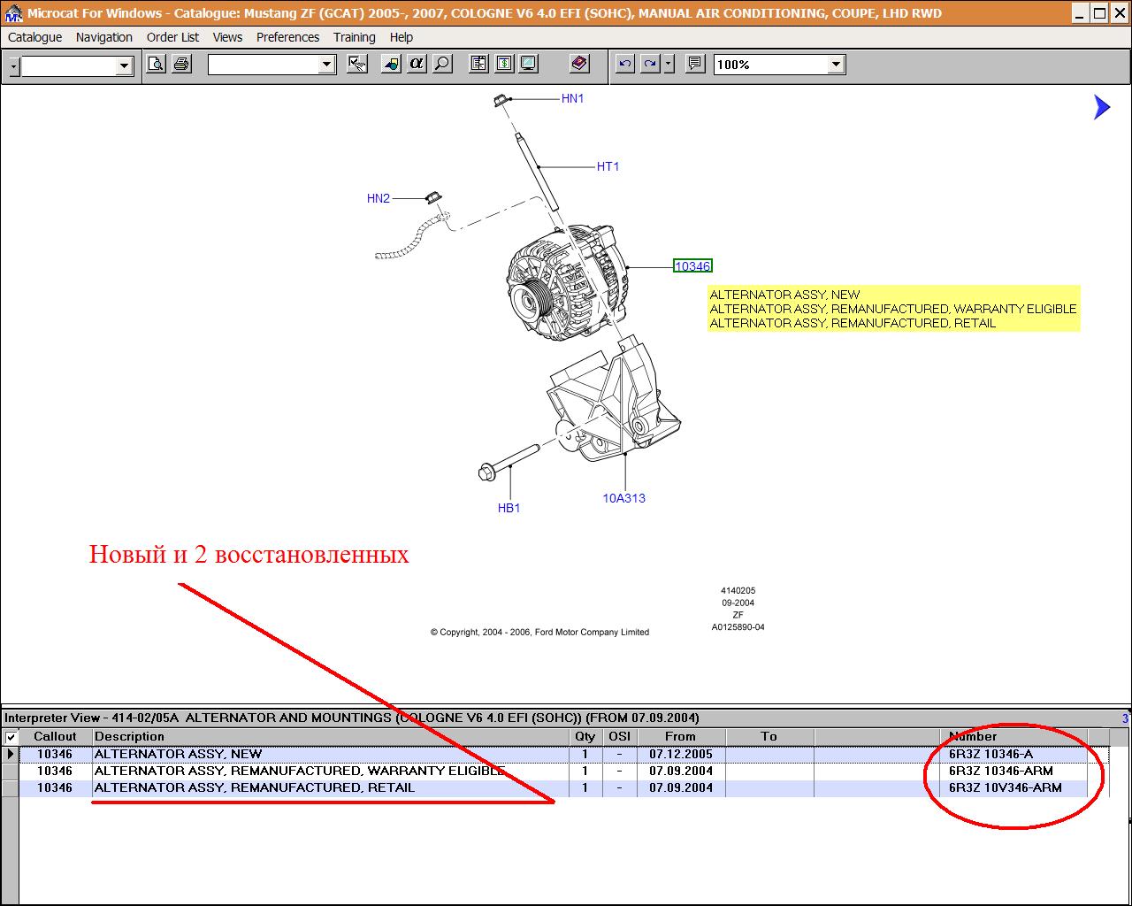
Task: Click the magnifying glass search icon
Action: pyautogui.click(x=442, y=64)
